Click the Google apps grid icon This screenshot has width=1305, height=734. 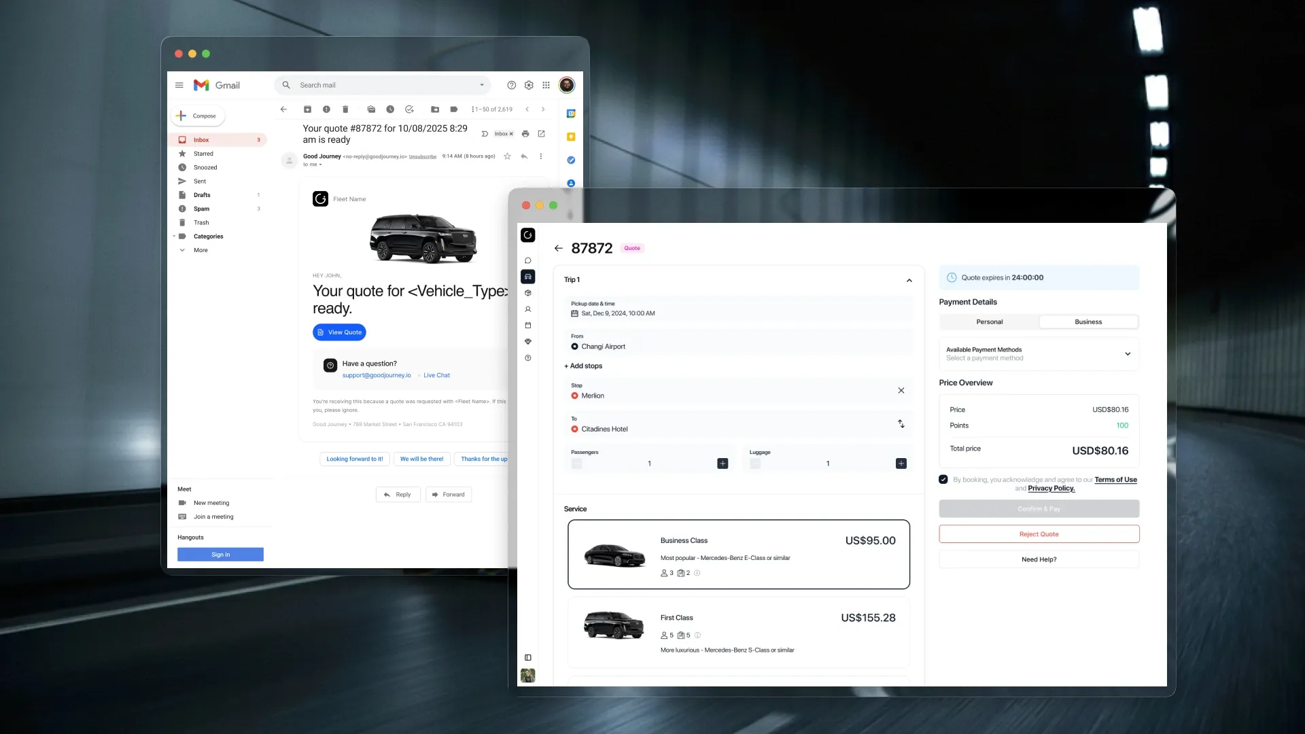coord(546,85)
